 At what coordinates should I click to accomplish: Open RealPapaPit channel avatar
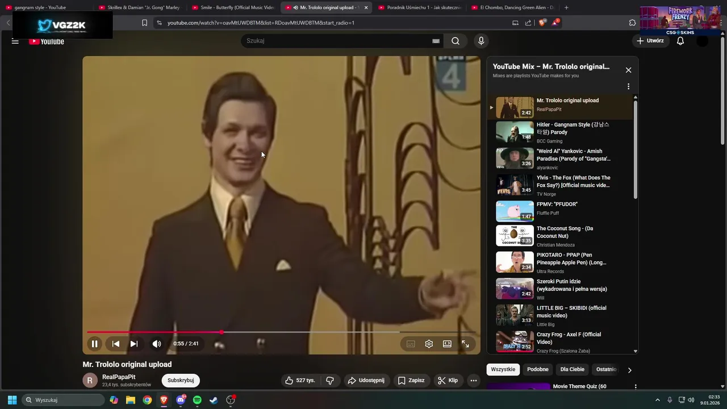point(90,381)
